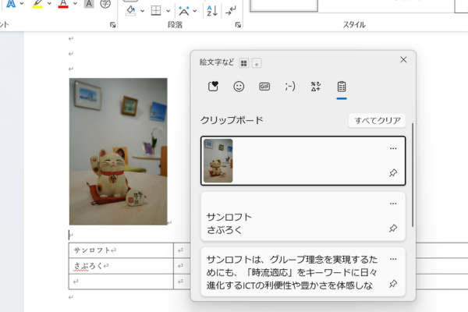Image resolution: width=468 pixels, height=312 pixels.
Task: Select the clipboard history tab icon
Action: point(342,87)
